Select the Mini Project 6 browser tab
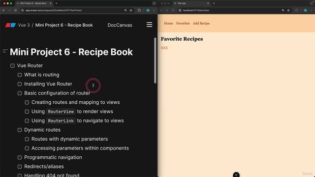 [33, 3]
